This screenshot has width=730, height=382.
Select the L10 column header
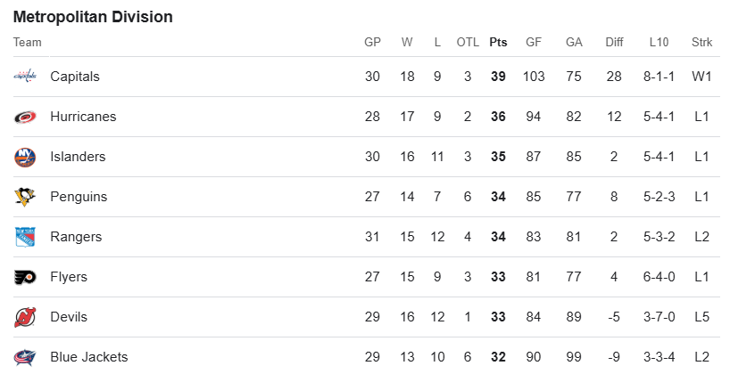coord(659,42)
